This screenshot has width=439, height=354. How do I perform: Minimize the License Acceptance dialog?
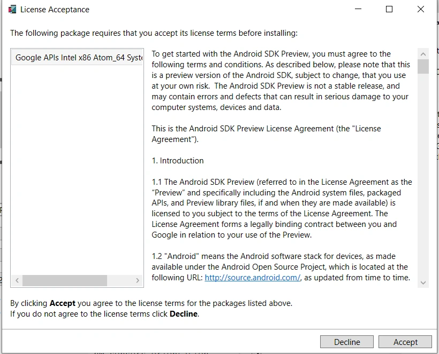(358, 9)
